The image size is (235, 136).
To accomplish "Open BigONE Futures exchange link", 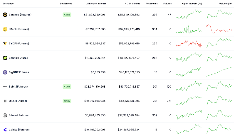I will (19, 72).
